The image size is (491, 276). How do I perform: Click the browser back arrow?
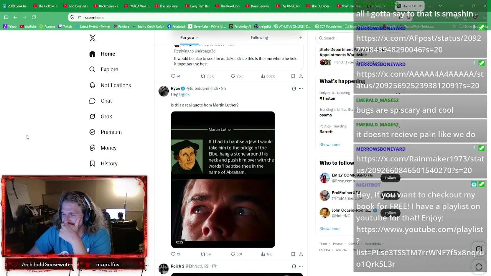(x=15, y=17)
